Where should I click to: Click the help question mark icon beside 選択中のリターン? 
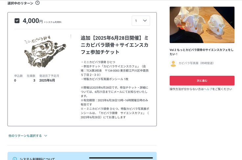click(37, 3)
